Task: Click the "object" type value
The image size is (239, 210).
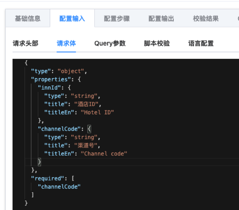Action: [x=72, y=71]
